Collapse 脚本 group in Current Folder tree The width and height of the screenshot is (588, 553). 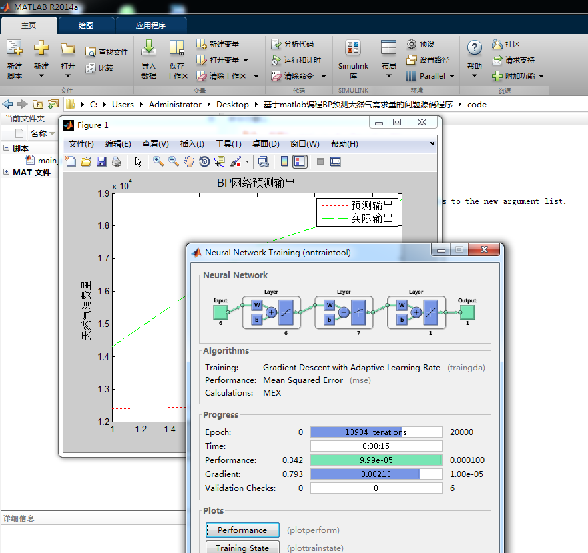pos(6,147)
